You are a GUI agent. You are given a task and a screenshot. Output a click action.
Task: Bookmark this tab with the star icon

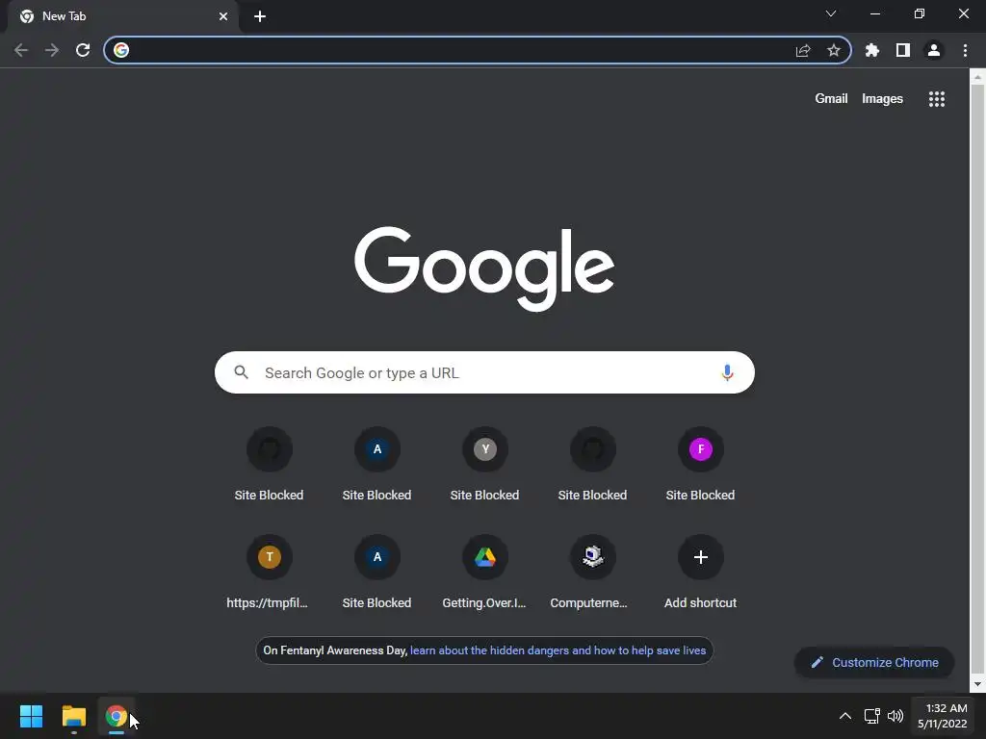834,50
